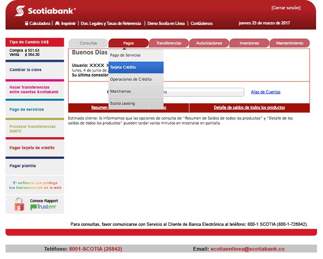Click the Scotiabank logo icon

coord(20,11)
